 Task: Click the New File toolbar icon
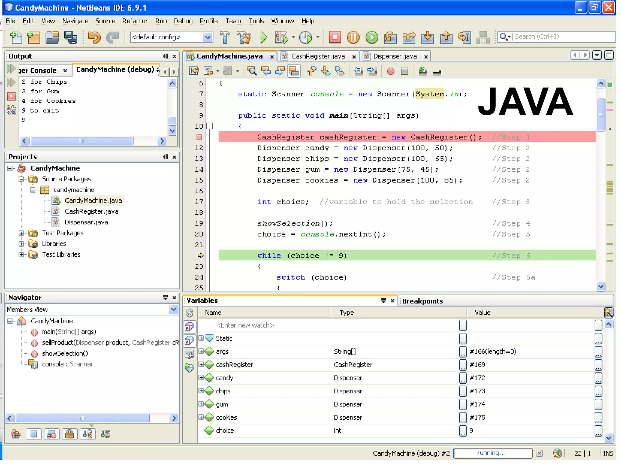point(16,37)
